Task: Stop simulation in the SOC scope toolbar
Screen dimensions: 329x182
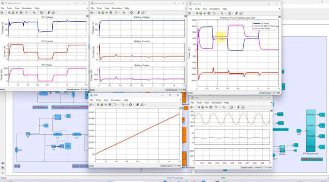Action: [110, 104]
